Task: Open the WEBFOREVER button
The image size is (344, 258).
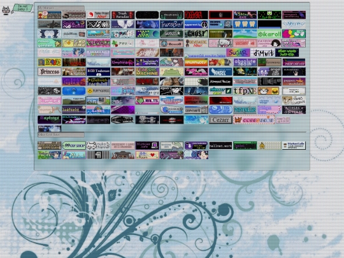Action: [294, 62]
